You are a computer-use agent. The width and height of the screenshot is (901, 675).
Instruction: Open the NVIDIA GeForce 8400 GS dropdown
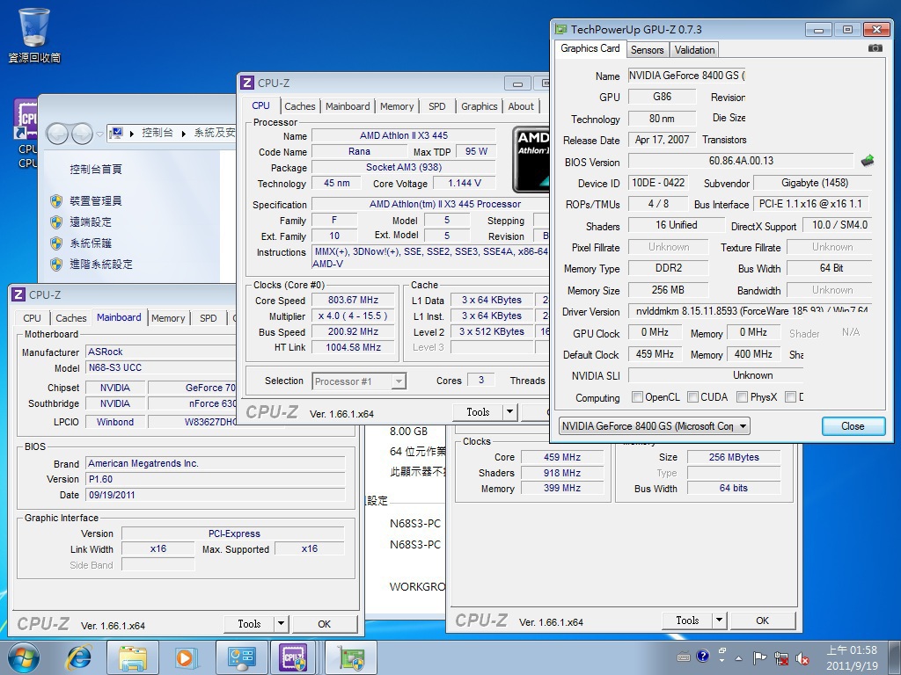click(654, 426)
